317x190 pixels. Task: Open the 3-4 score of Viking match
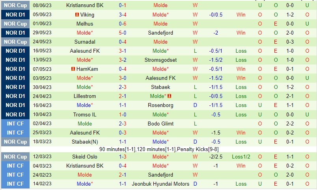point(122,15)
